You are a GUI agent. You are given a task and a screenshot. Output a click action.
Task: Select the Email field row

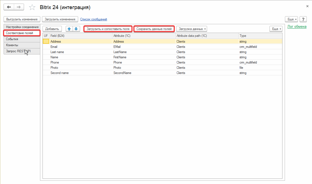[81, 47]
